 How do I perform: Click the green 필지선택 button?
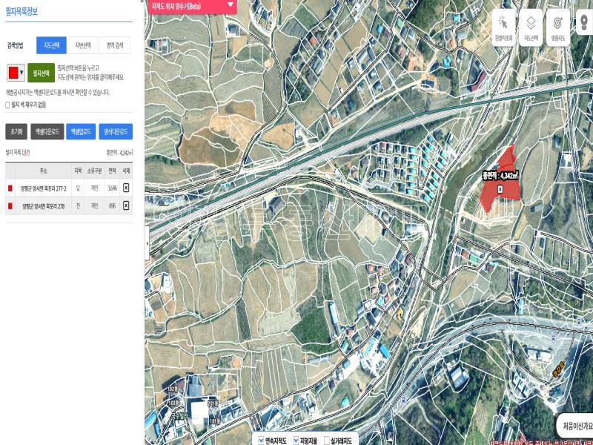tap(42, 73)
